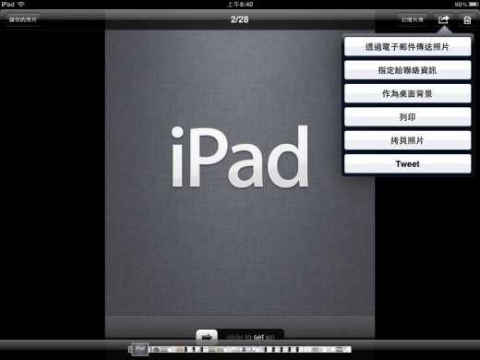Tap the slide arrow in the photo

click(x=207, y=337)
